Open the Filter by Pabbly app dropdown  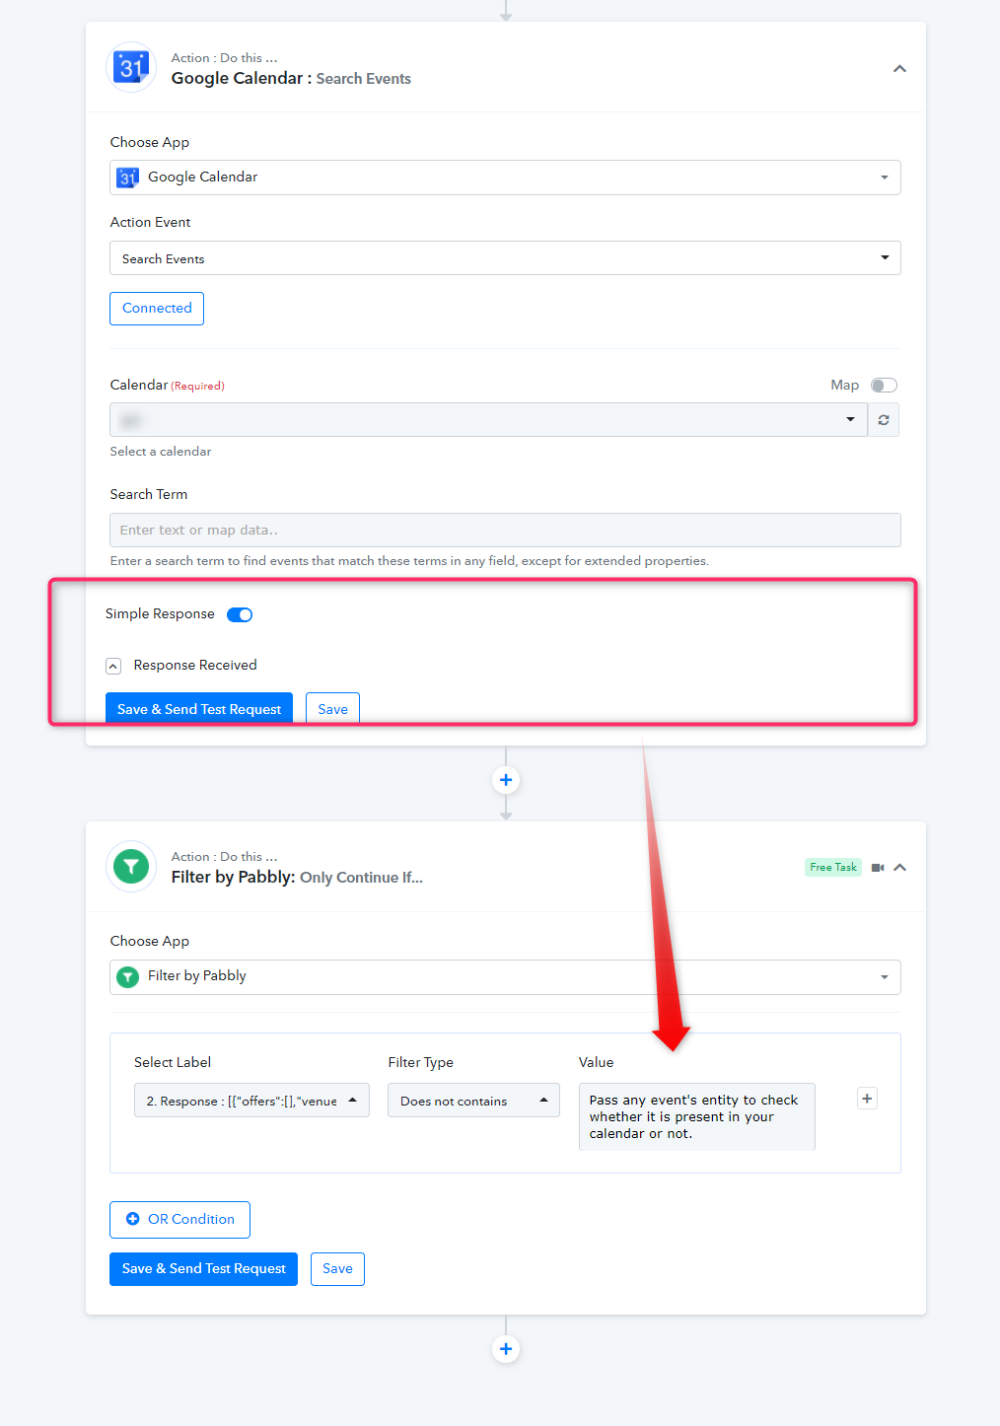505,976
